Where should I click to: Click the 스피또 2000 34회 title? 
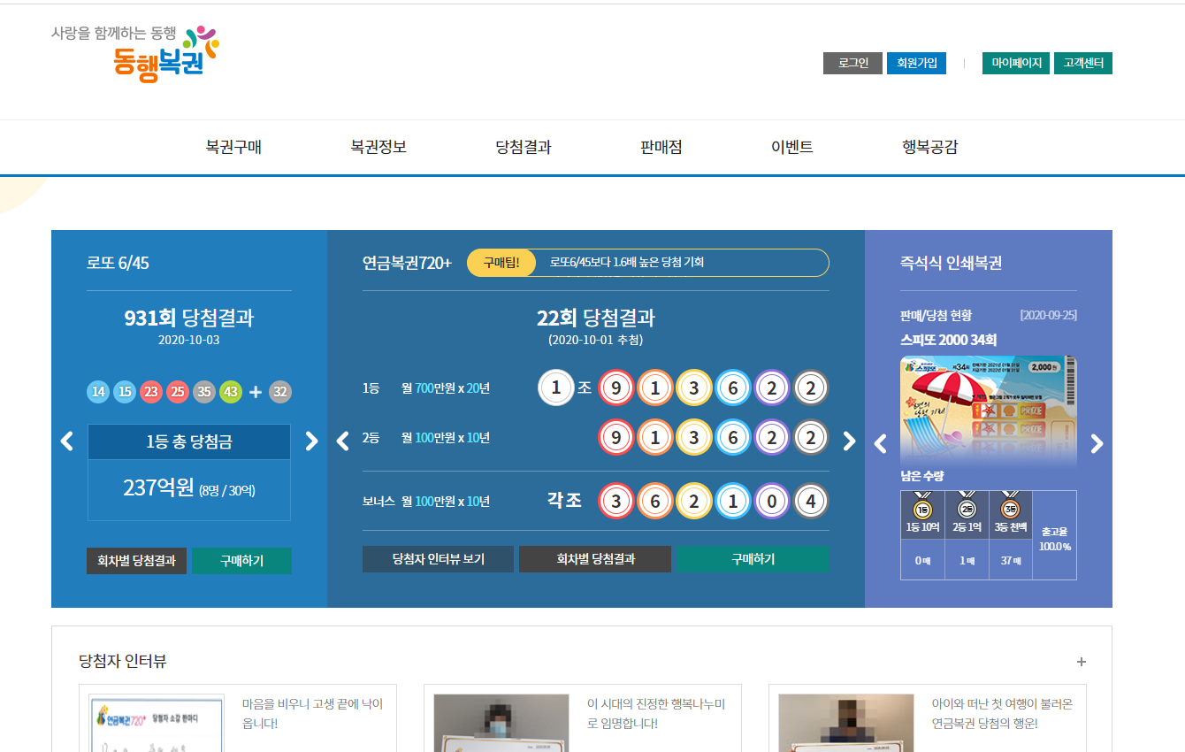pos(949,340)
